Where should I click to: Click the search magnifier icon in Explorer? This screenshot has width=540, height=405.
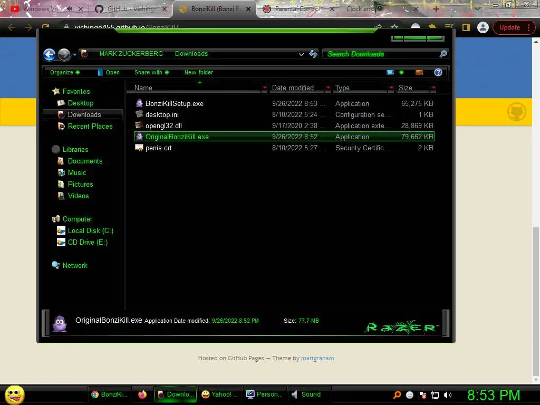[443, 54]
